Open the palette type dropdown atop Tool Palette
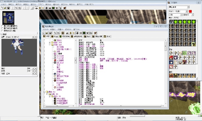Image resolution: width=202 pixels, height=121 pixels. pyautogui.click(x=179, y=7)
